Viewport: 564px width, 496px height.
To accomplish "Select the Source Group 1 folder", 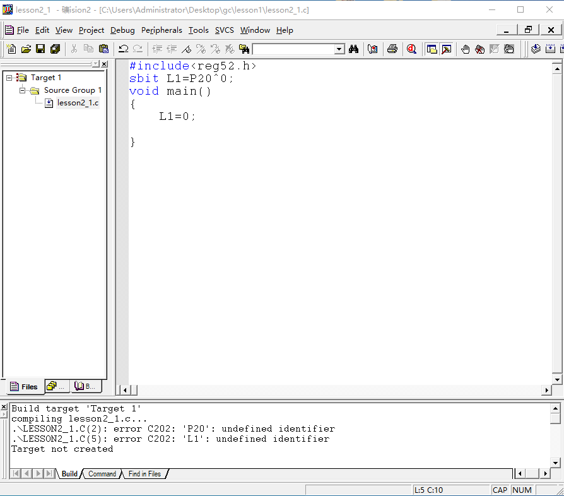I will [x=73, y=90].
